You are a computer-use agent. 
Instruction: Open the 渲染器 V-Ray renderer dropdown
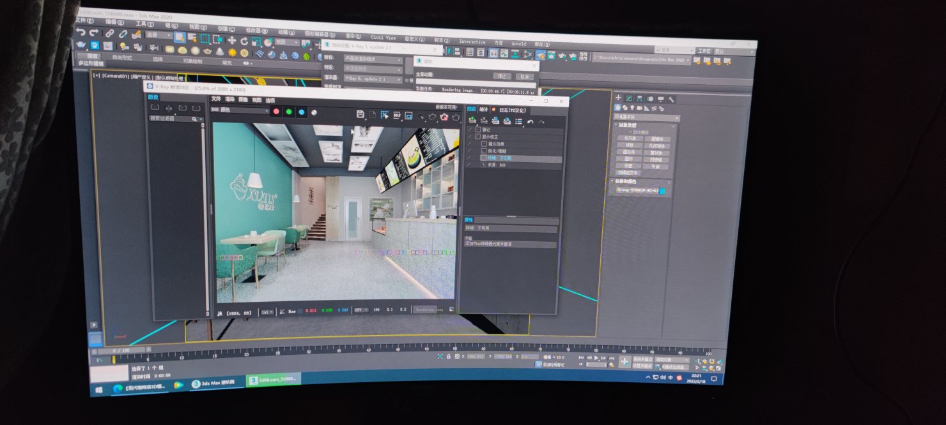pyautogui.click(x=373, y=79)
